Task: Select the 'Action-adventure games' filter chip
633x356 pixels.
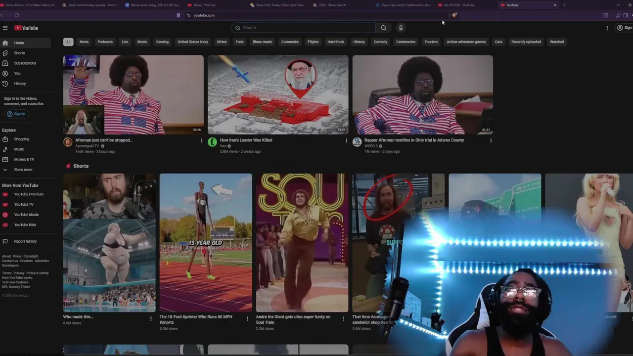Action: coord(466,42)
